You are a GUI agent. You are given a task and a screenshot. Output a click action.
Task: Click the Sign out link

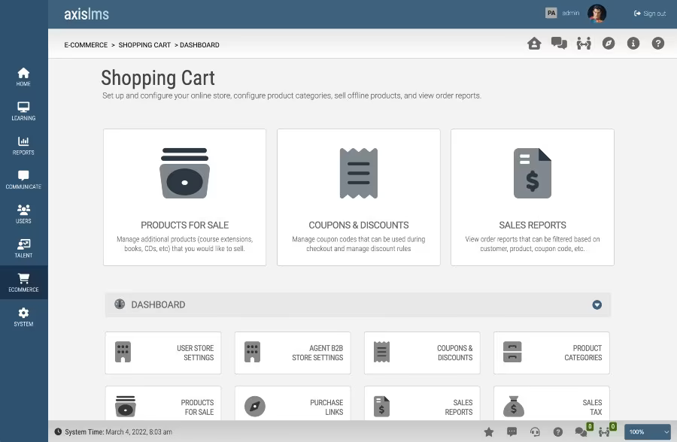(650, 14)
